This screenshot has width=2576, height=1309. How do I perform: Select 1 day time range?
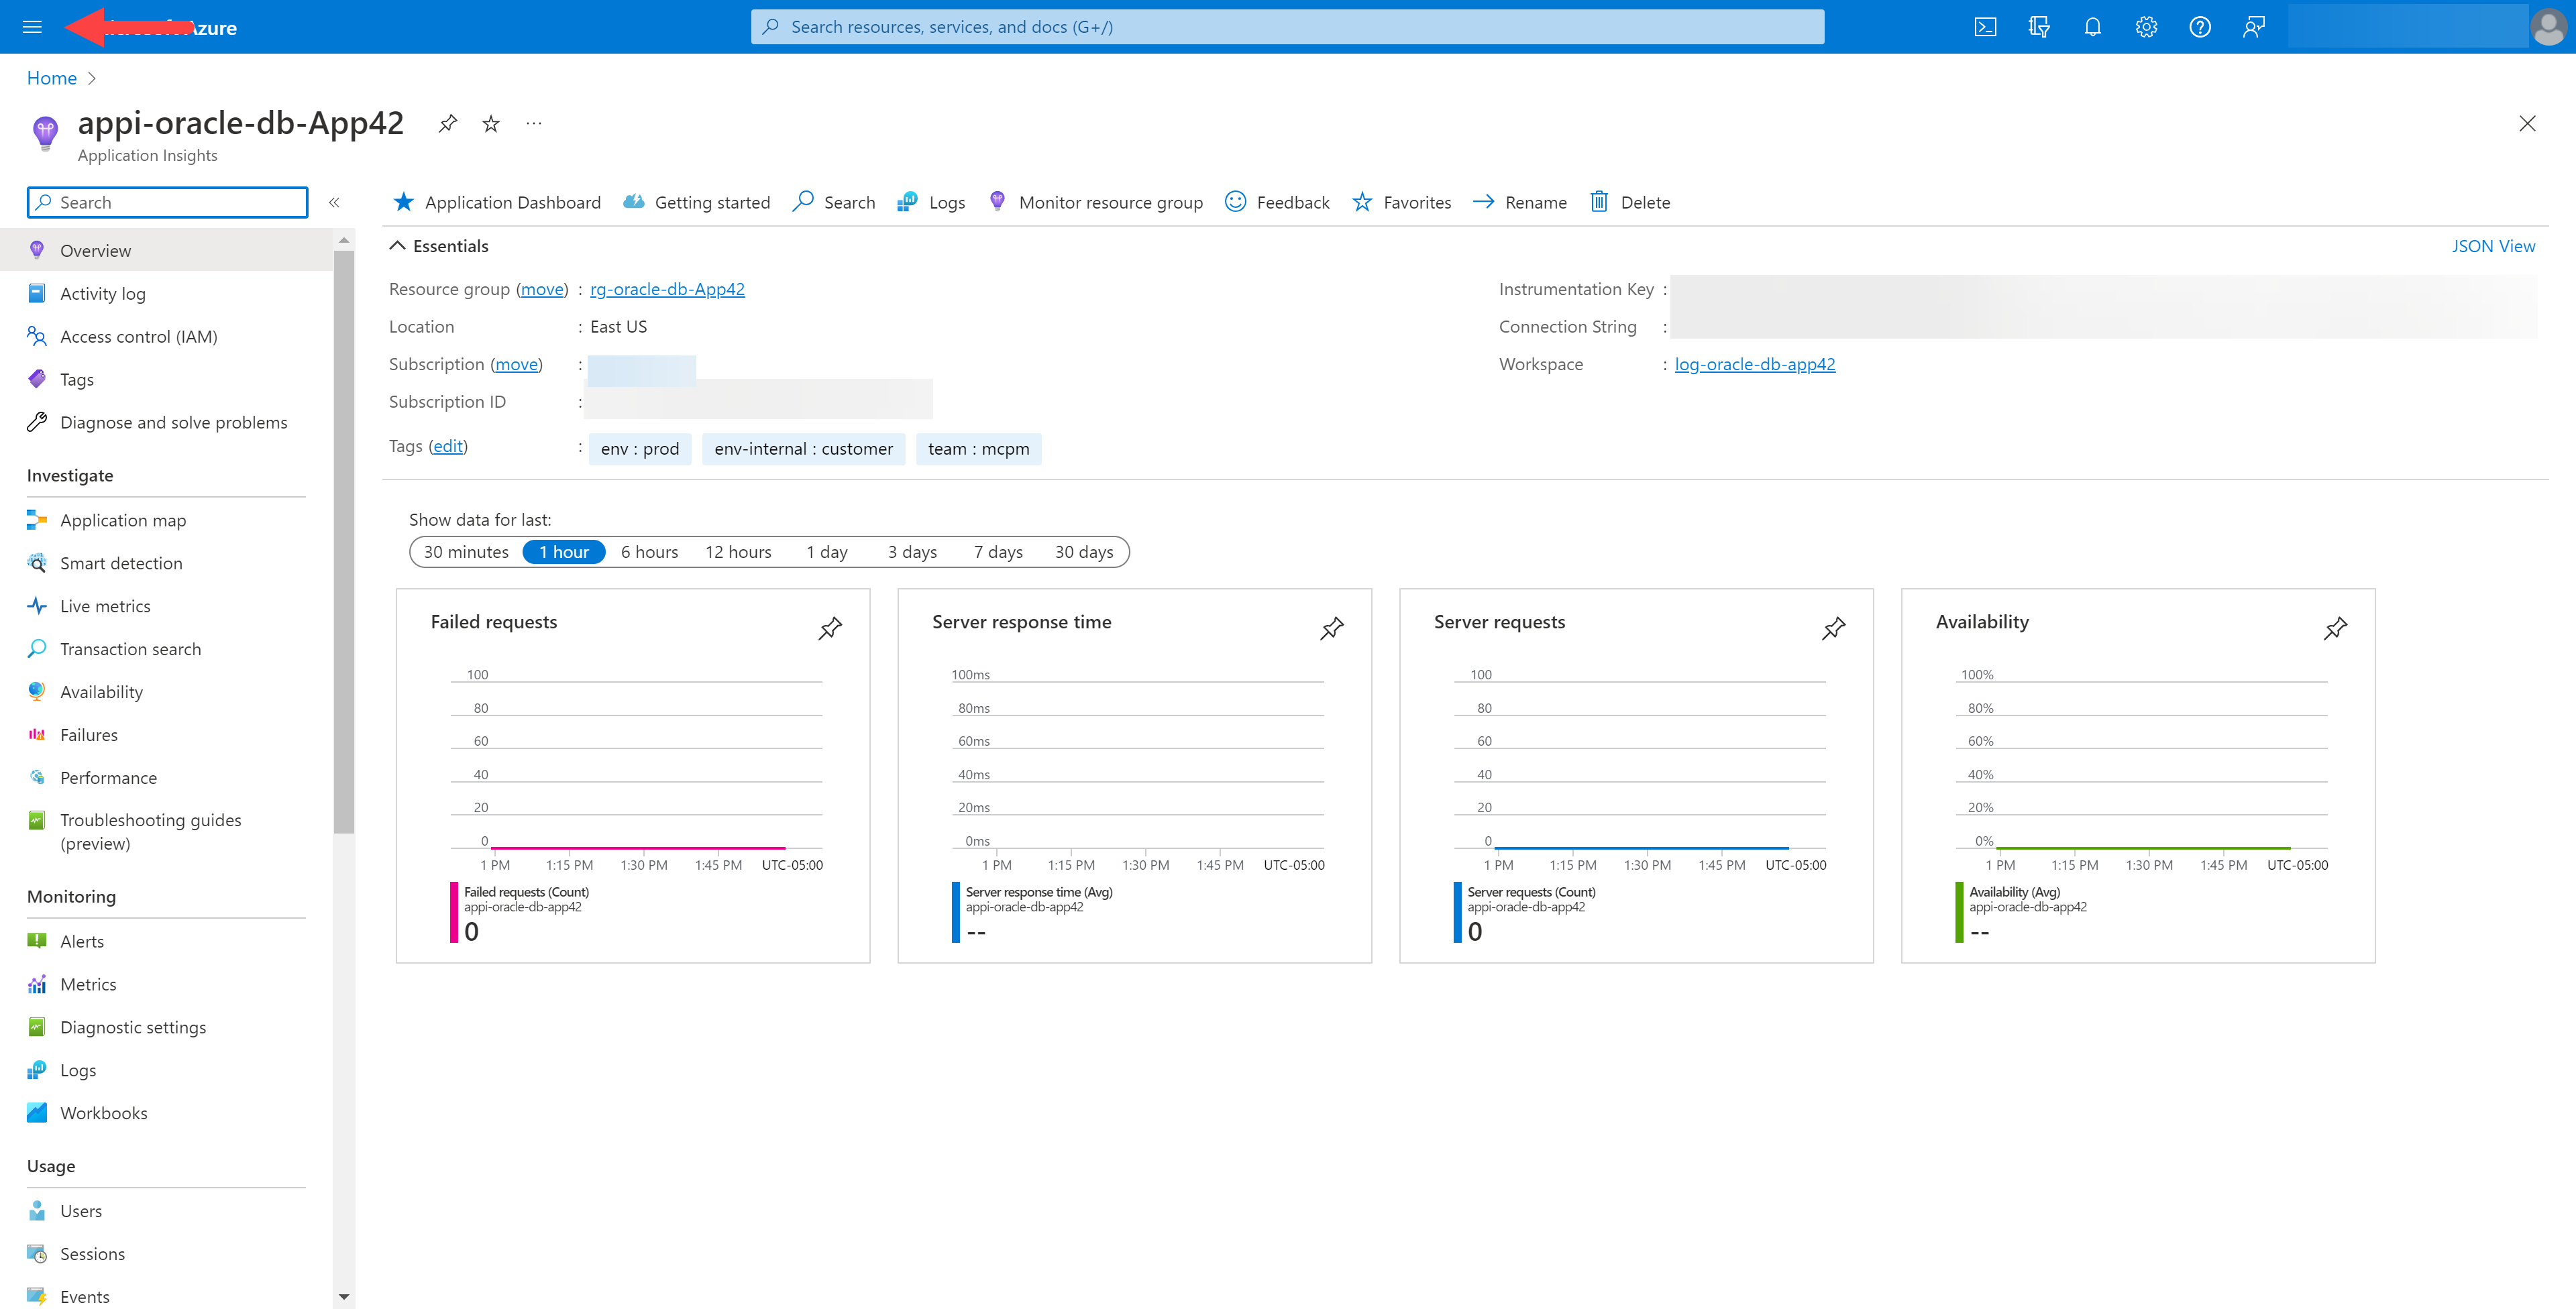point(827,552)
